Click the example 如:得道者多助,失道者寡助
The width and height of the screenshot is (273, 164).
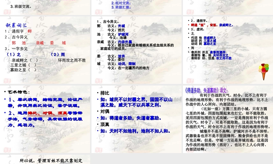click(x=131, y=118)
